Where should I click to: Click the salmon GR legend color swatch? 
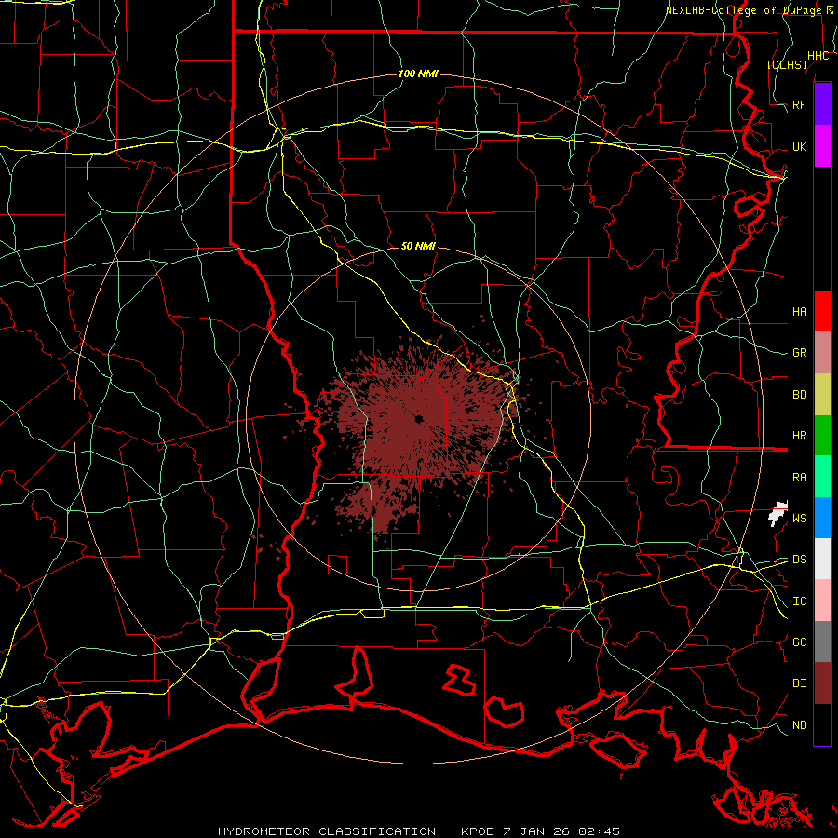(x=822, y=353)
